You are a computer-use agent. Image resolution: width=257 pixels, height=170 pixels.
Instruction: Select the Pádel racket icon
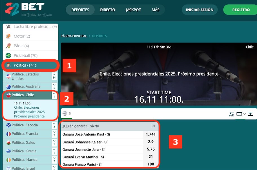click(x=8, y=46)
